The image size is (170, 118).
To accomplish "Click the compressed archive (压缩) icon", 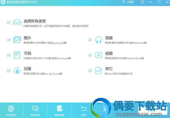I will click(17, 71).
